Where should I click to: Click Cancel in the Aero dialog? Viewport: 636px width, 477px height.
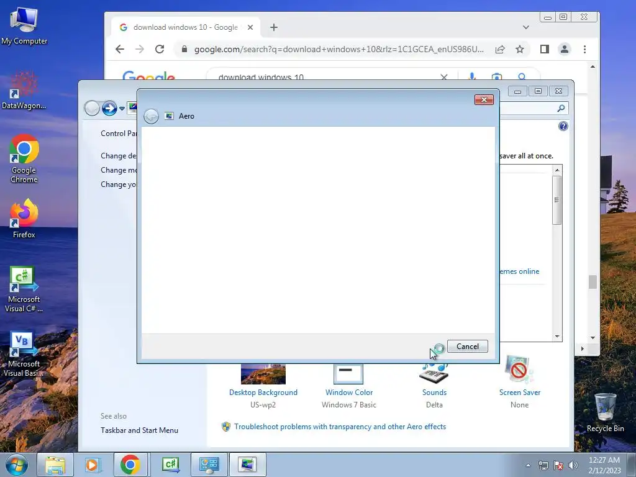467,347
